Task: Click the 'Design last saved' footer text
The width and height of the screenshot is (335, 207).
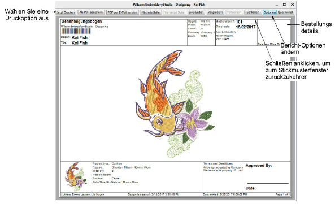Action: 154,195
